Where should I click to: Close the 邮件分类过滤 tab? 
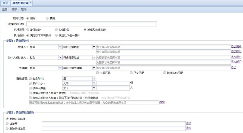coord(31,2)
